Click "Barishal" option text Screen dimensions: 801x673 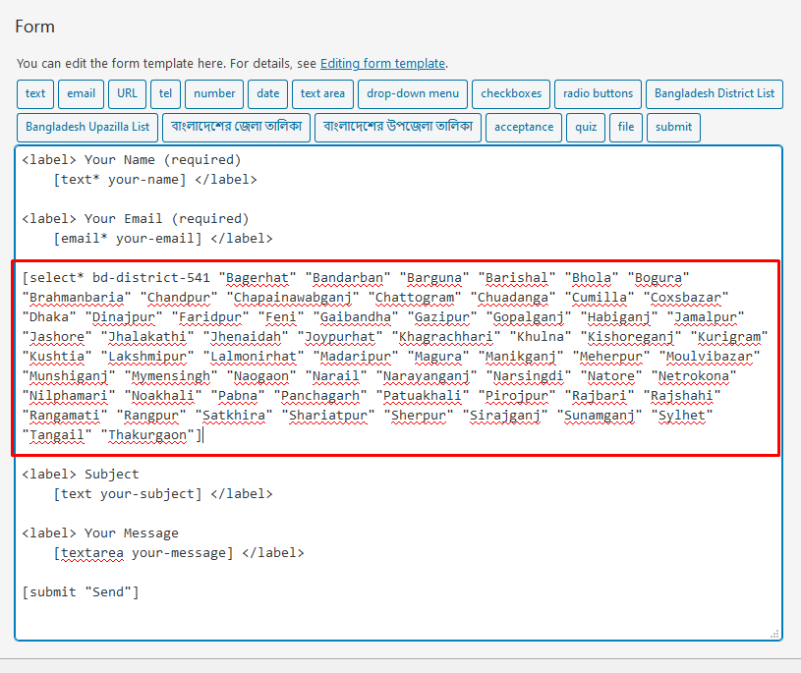517,278
